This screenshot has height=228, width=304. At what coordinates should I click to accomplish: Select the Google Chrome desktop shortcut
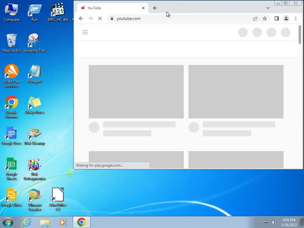tap(12, 107)
